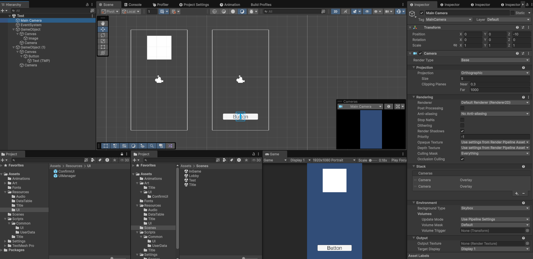Select the Rotate tool
The height and width of the screenshot is (259, 533).
tap(103, 35)
